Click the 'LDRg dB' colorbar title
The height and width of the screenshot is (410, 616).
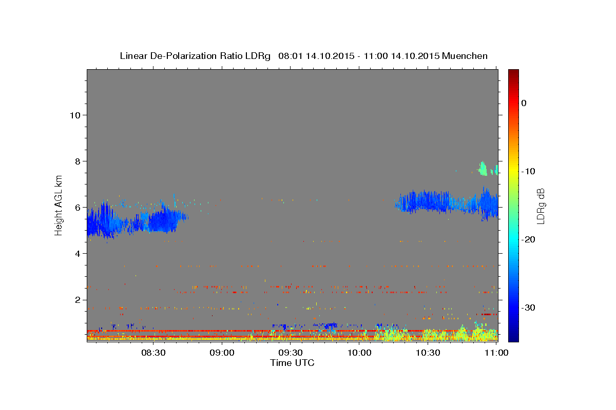coord(541,206)
